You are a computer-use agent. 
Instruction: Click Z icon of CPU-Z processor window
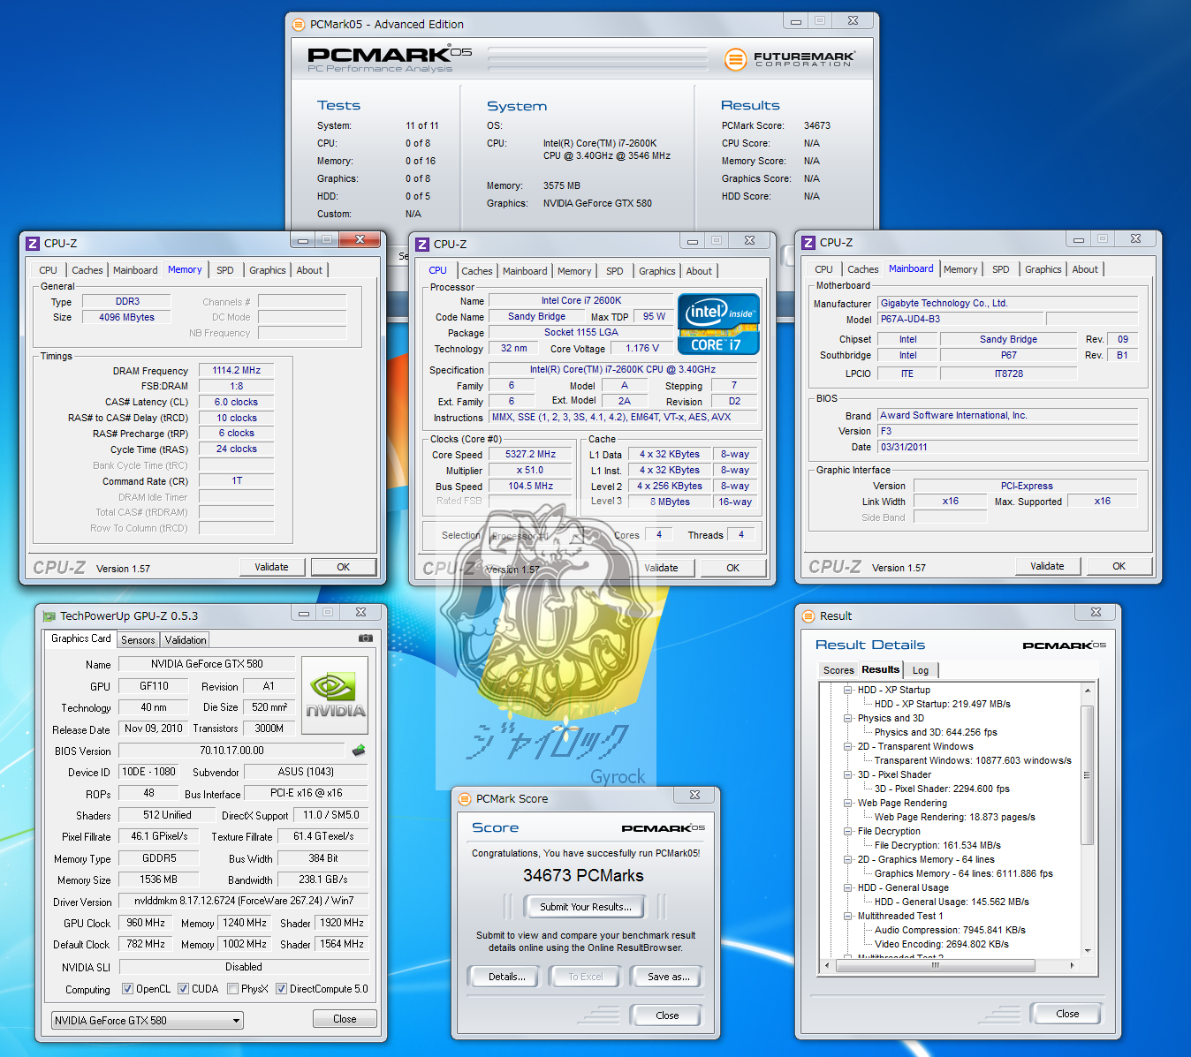point(422,245)
